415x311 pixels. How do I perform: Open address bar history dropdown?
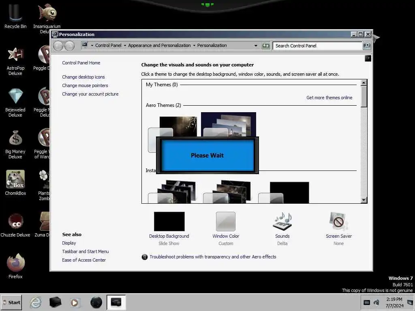click(256, 46)
